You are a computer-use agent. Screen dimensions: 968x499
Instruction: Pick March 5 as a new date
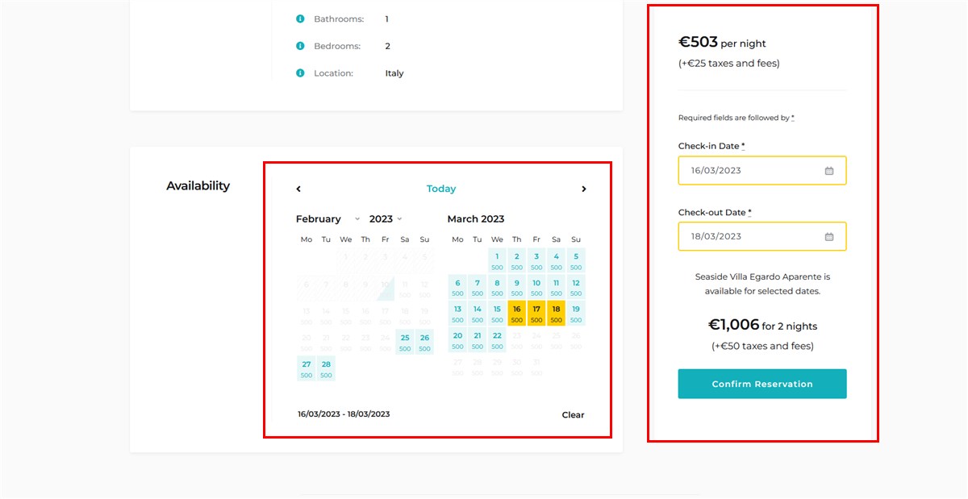575,260
